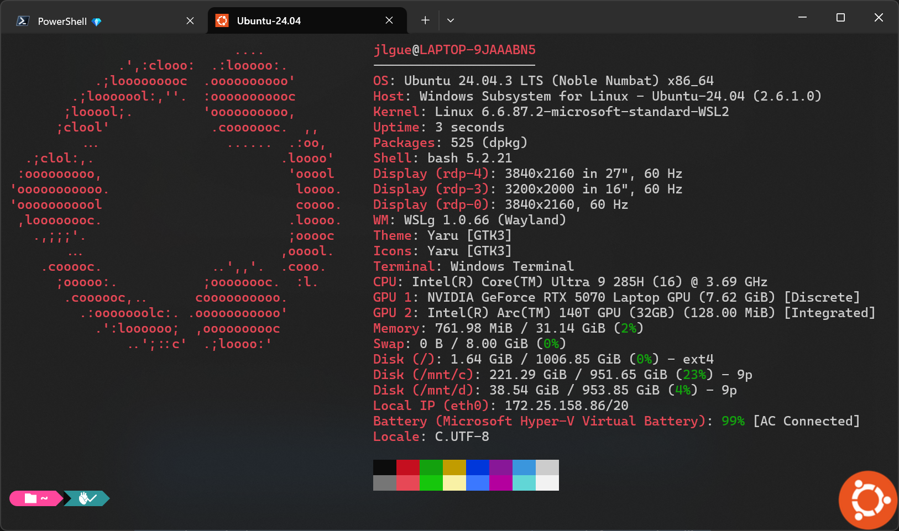899x531 pixels.
Task: Close the Ubuntu-24.04 tab
Action: point(389,20)
